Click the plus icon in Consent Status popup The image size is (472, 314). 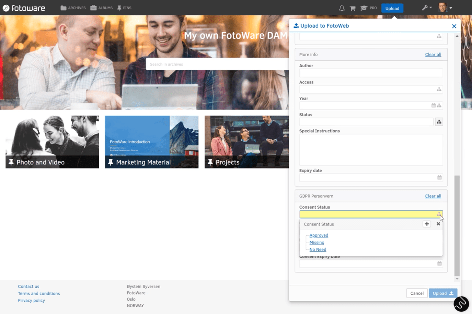(427, 224)
